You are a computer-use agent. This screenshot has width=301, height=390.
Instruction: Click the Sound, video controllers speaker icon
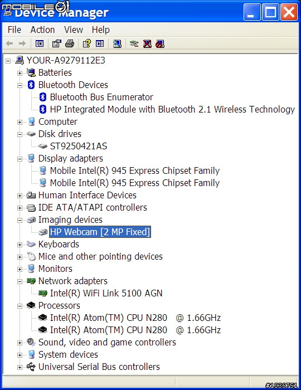pyautogui.click(x=31, y=342)
